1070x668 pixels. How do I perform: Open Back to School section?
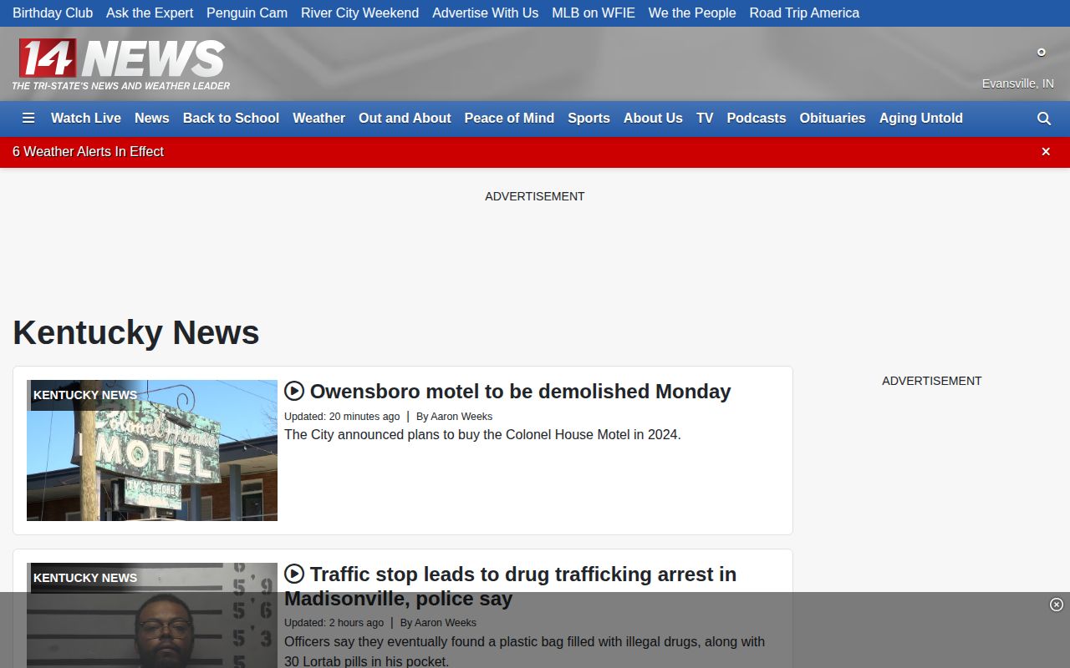coord(231,119)
